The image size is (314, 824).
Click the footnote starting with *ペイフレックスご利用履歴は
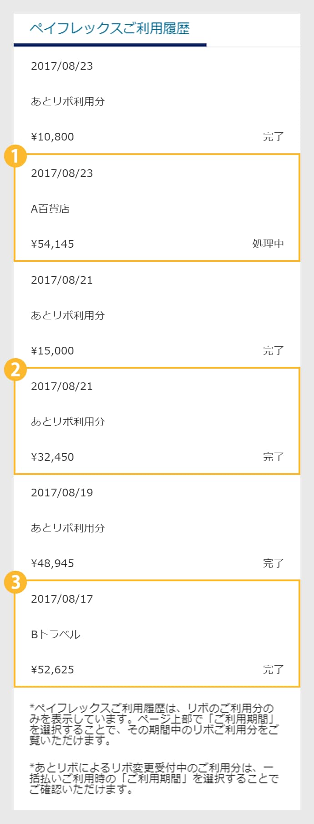click(x=154, y=724)
